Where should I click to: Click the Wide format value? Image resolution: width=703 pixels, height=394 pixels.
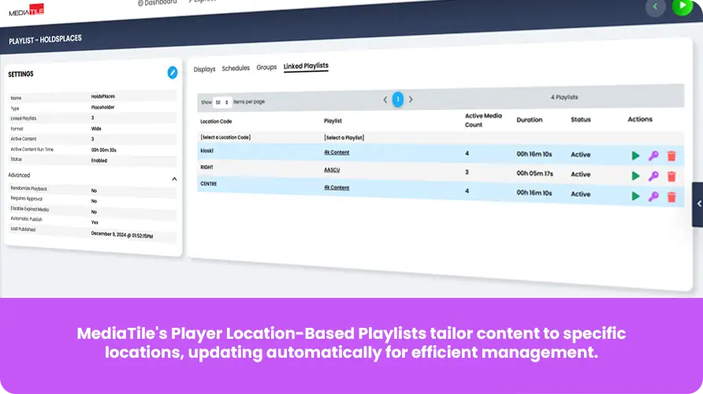pos(96,128)
